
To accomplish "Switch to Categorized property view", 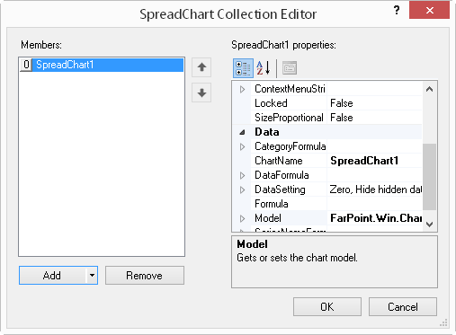I will [x=243, y=68].
